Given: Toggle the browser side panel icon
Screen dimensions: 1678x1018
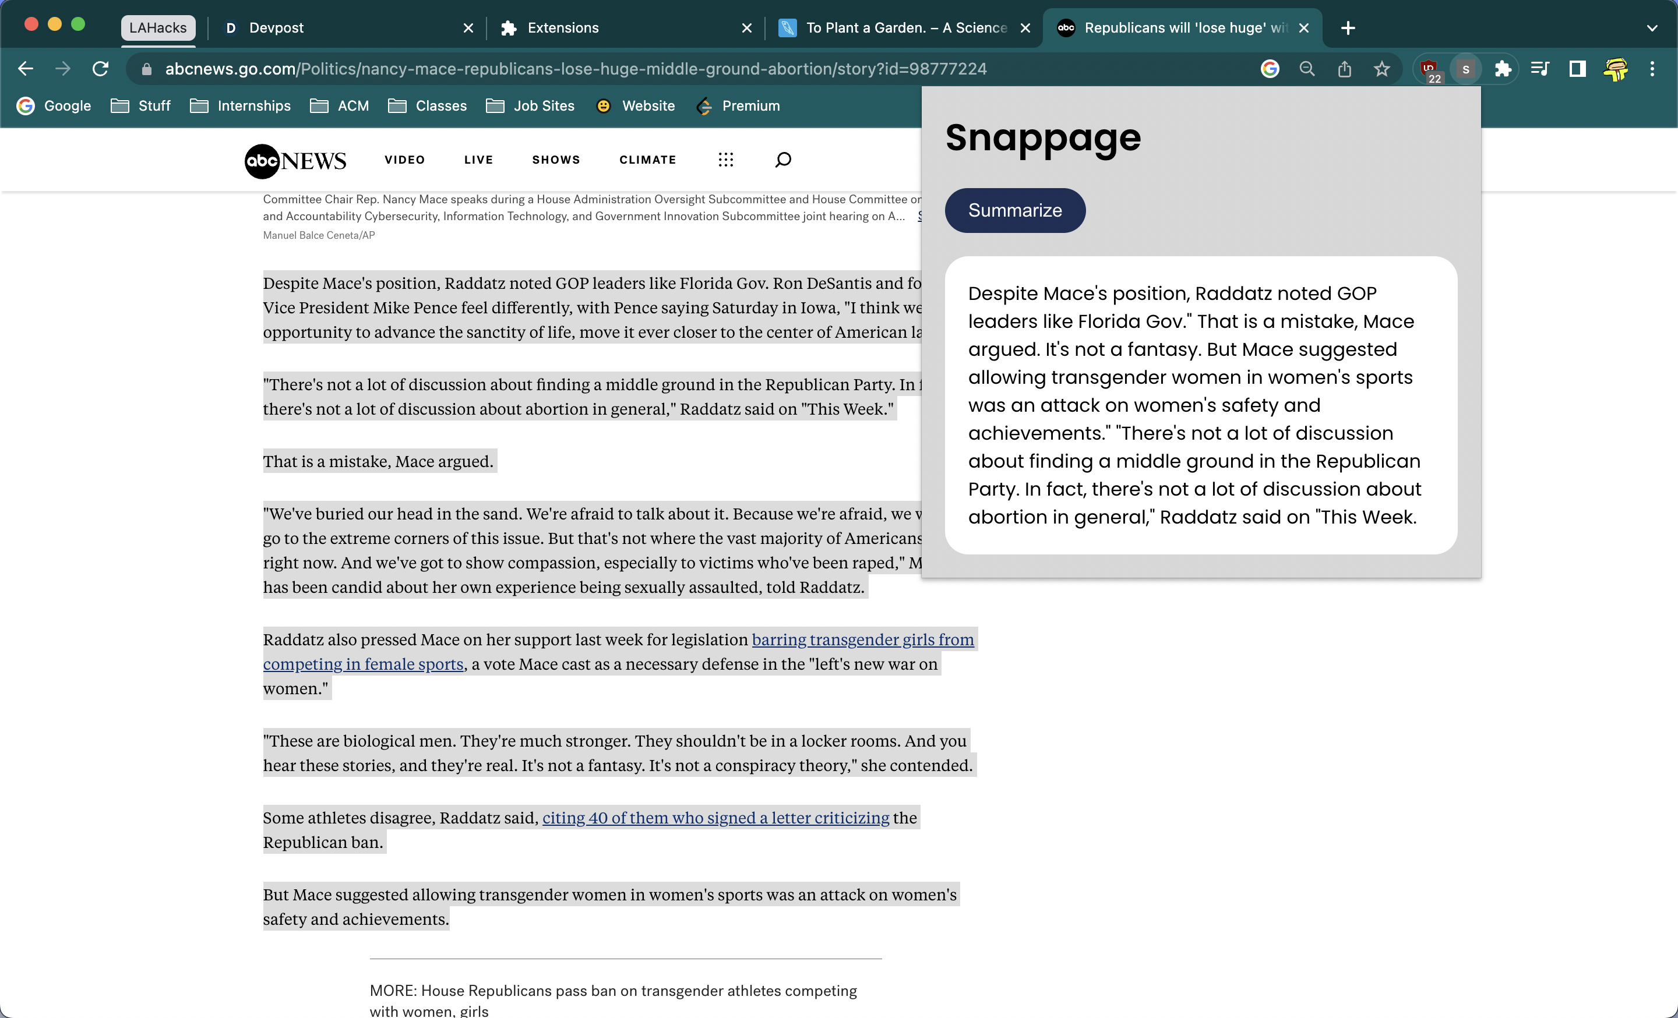Looking at the screenshot, I should point(1577,69).
